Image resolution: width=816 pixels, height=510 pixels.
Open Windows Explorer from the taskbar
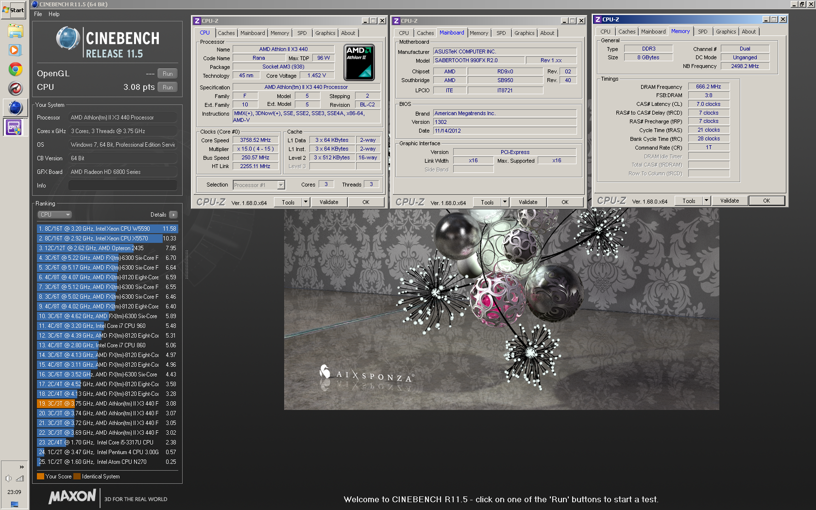tap(15, 32)
